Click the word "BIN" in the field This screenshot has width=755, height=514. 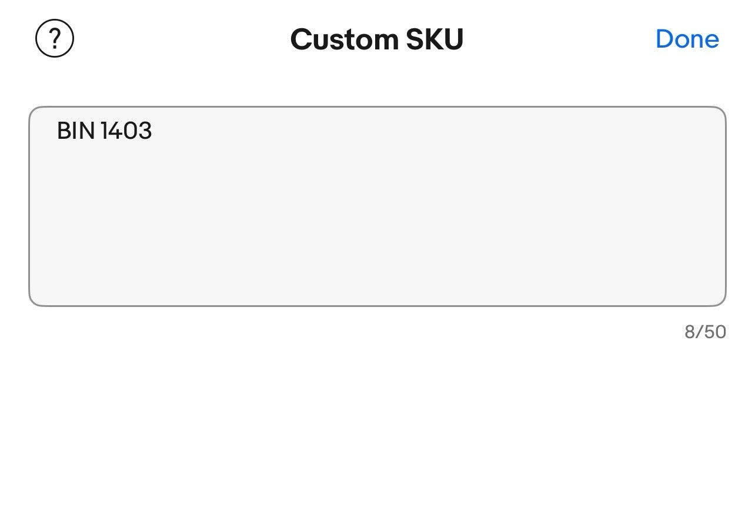click(x=76, y=131)
